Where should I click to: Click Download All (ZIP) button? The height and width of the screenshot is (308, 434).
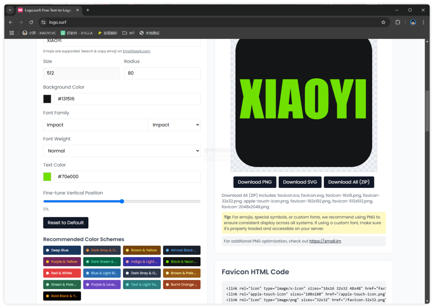[x=349, y=182]
